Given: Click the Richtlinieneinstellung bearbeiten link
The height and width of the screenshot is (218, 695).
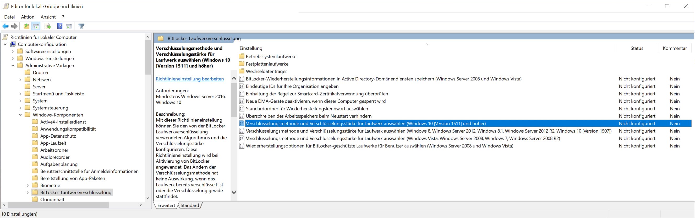Looking at the screenshot, I should coord(190,79).
